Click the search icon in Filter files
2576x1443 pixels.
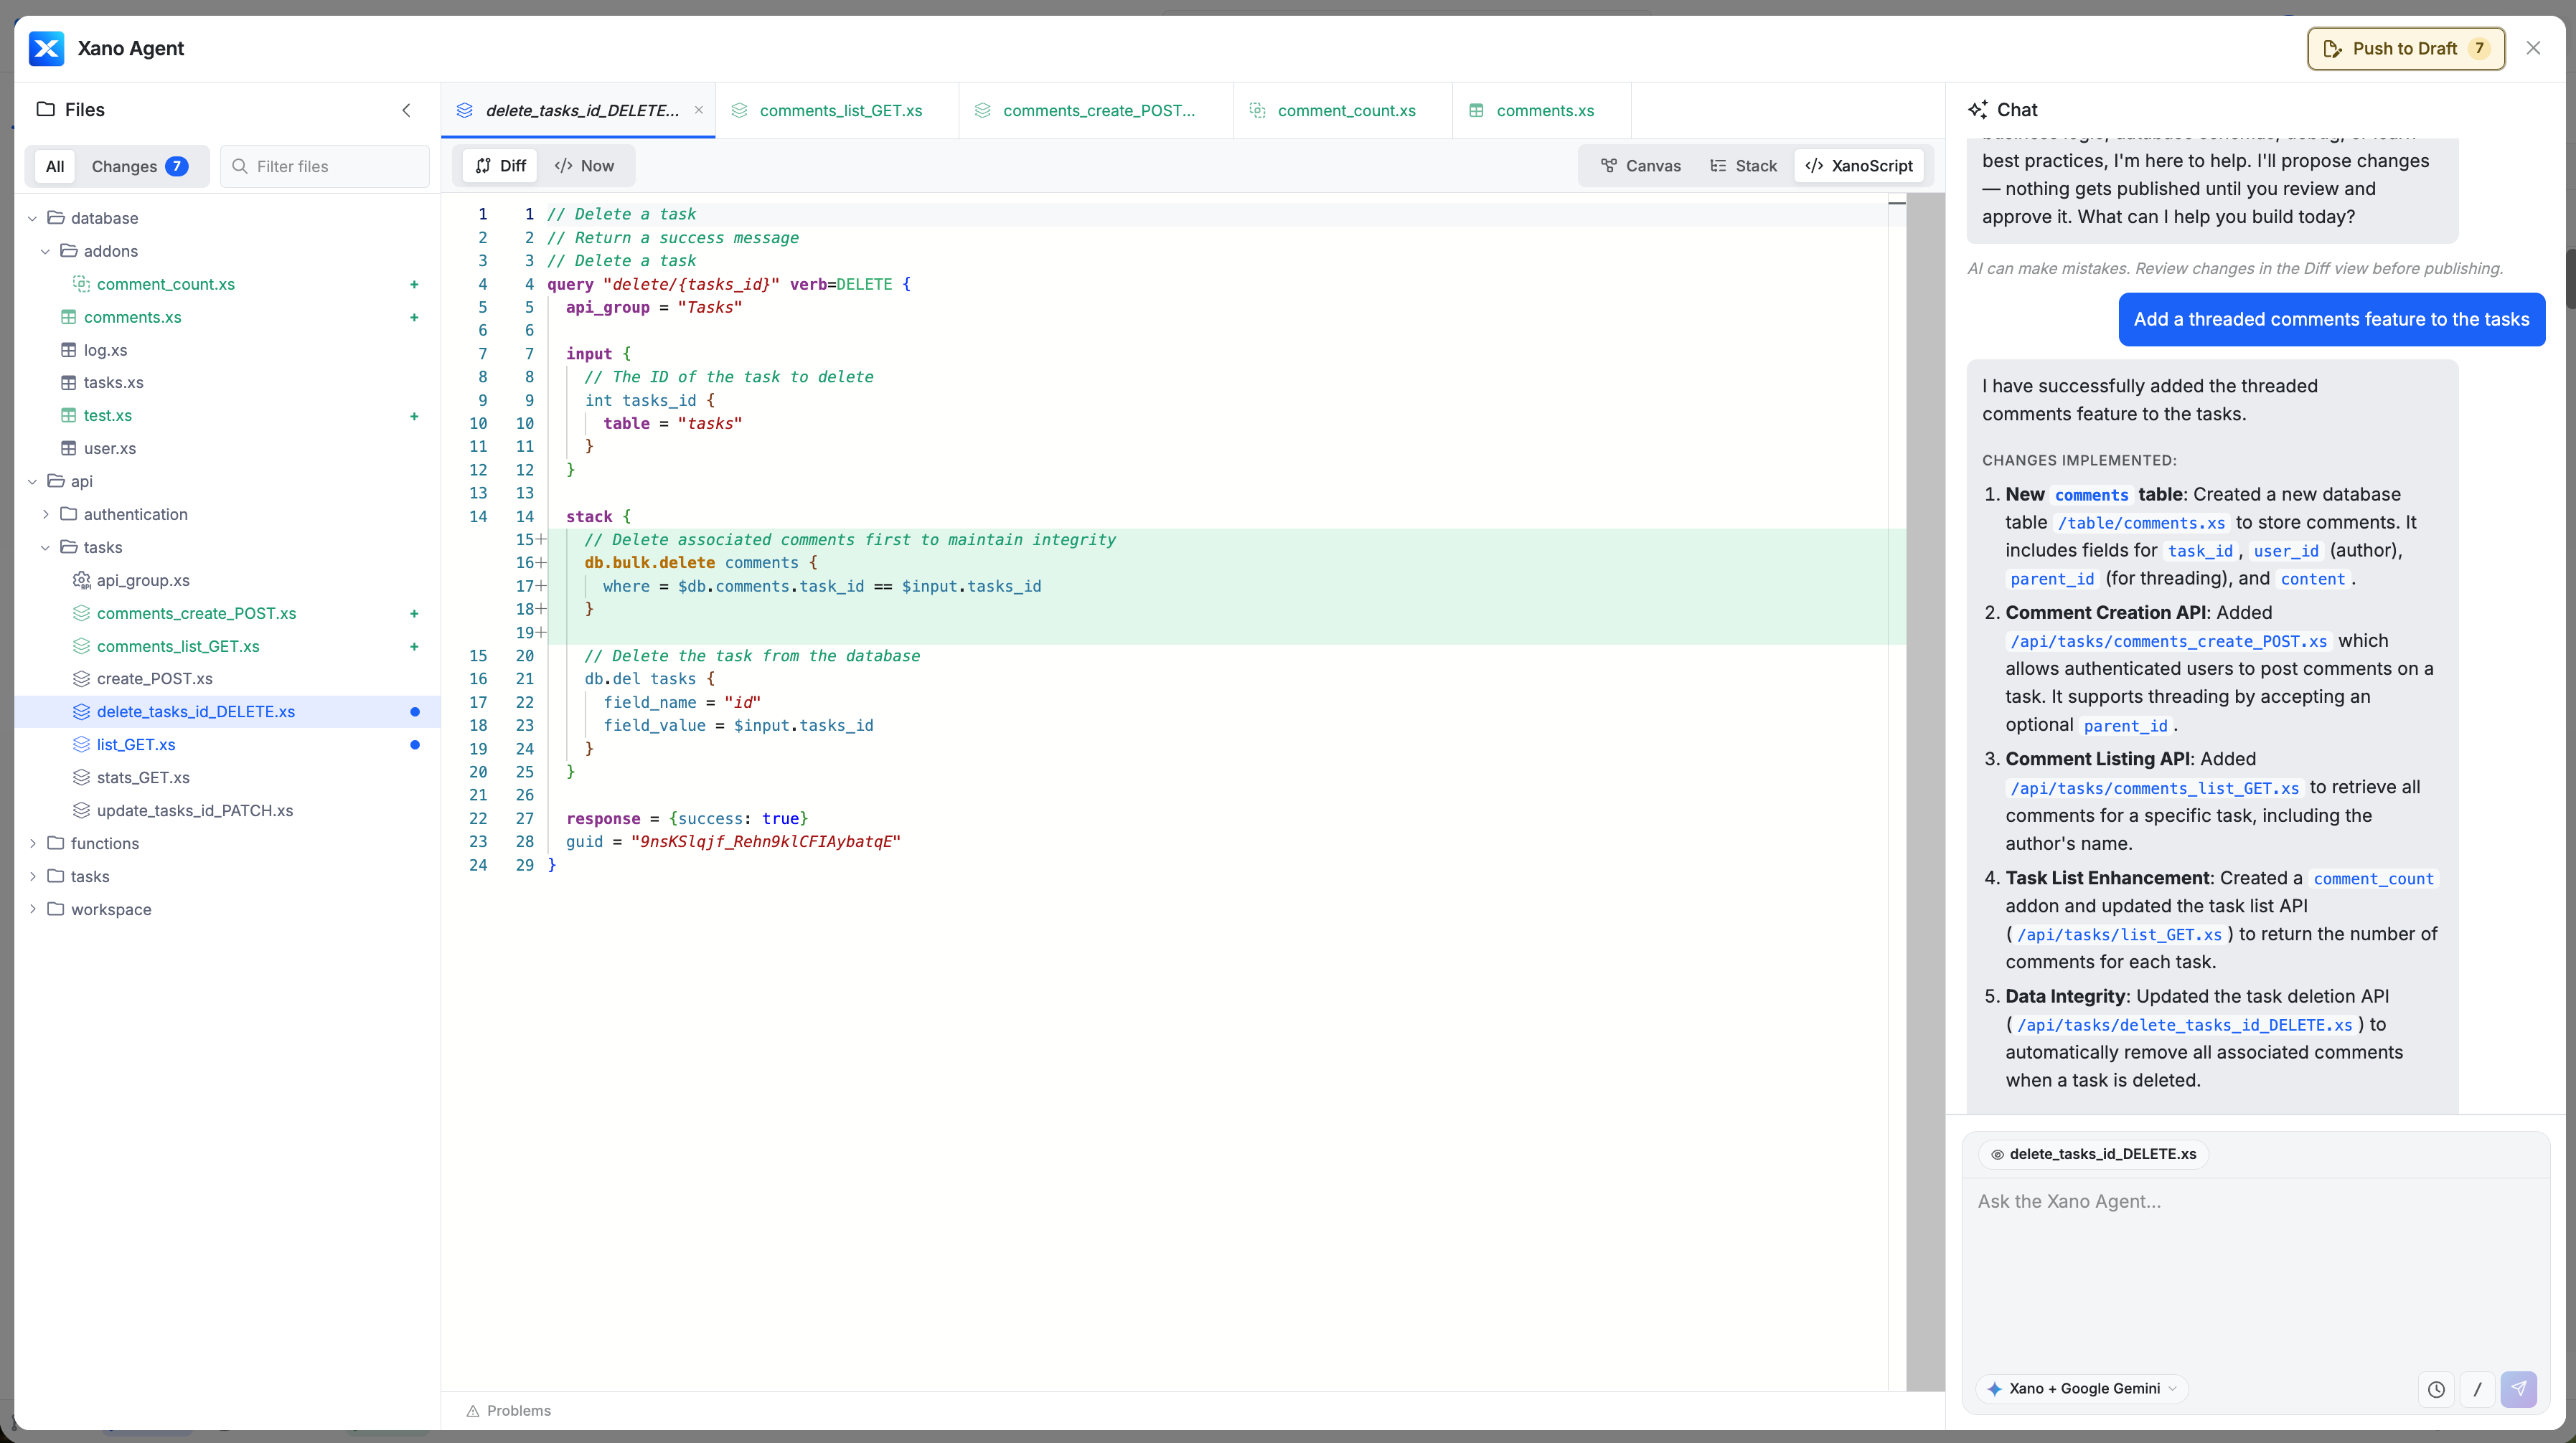[x=240, y=166]
